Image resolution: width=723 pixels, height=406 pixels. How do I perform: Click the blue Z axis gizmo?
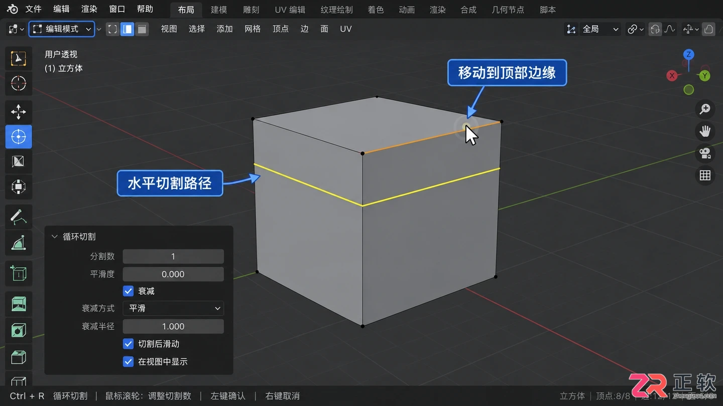click(689, 54)
